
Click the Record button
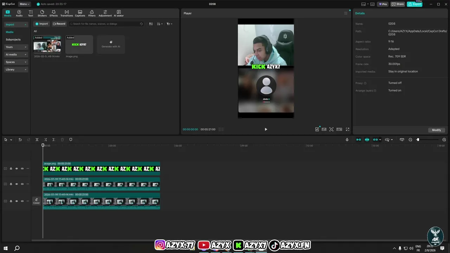click(x=59, y=24)
